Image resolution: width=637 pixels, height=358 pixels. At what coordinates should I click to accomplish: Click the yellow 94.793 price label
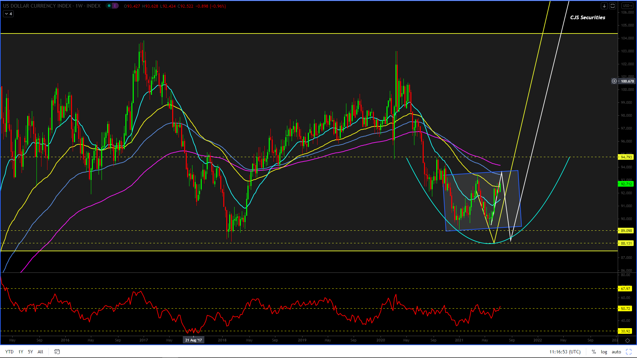point(626,157)
